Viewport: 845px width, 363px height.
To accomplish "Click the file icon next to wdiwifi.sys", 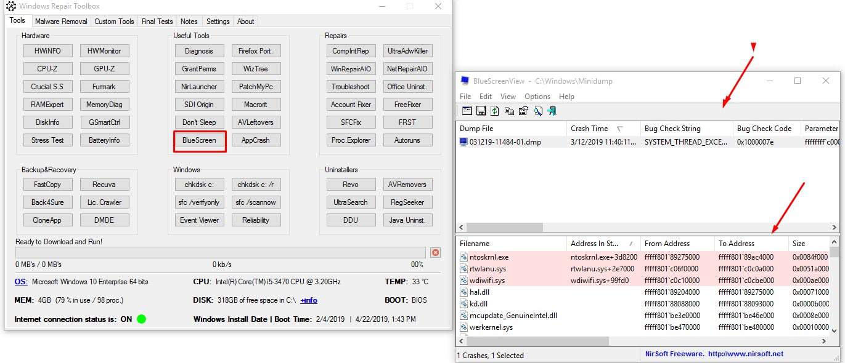I will 463,281.
